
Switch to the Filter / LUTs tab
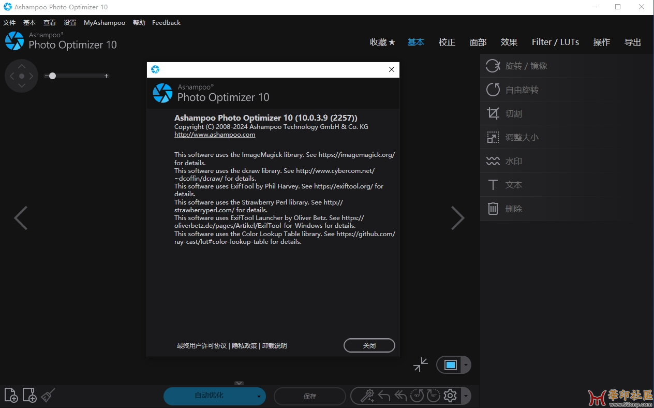click(556, 42)
